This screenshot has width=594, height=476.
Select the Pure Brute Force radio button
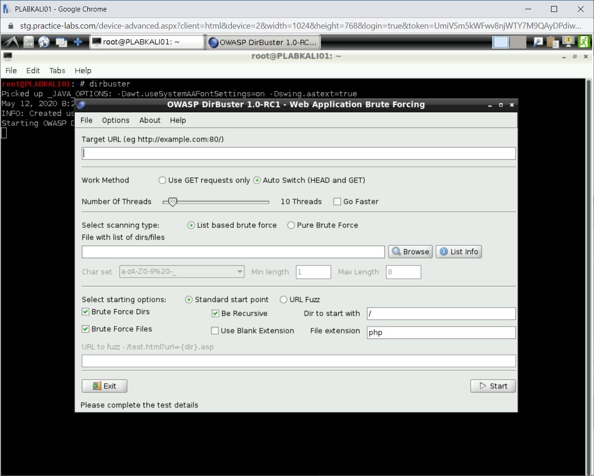pos(291,225)
